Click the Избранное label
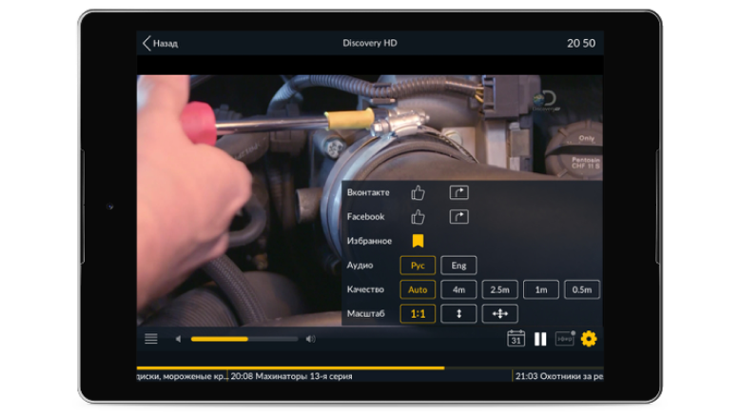Image resolution: width=740 pixels, height=417 pixels. [369, 241]
